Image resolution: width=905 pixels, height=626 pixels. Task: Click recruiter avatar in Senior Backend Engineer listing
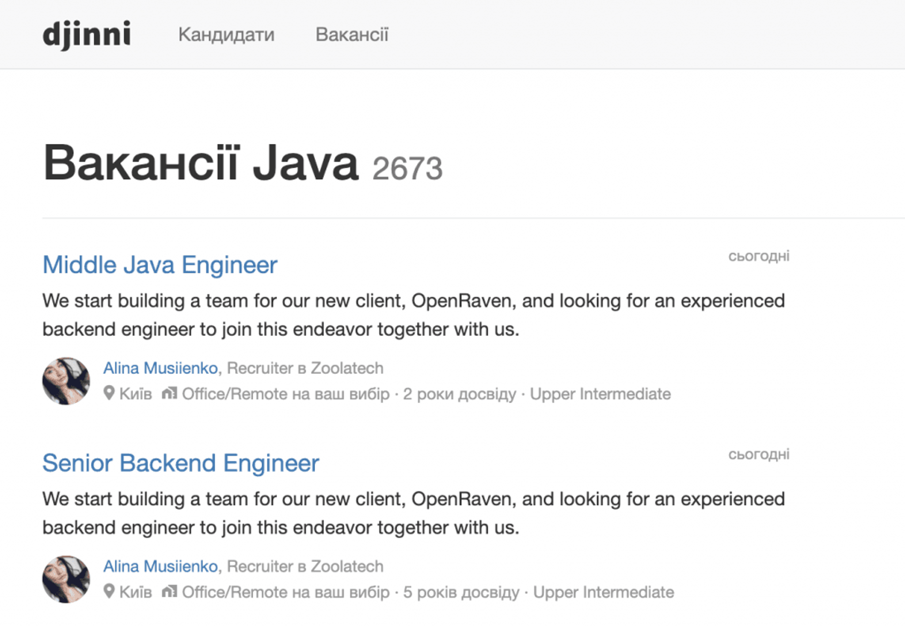[66, 579]
